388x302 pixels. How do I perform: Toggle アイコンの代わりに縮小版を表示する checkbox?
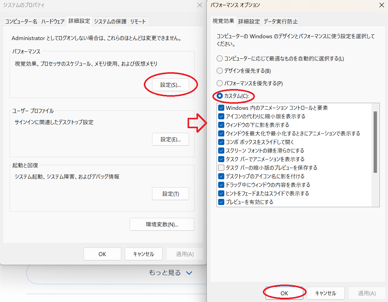pyautogui.click(x=221, y=116)
